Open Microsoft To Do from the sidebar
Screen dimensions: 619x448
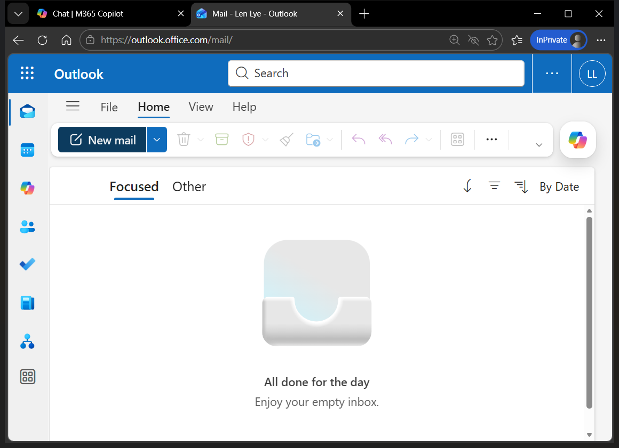[27, 264]
